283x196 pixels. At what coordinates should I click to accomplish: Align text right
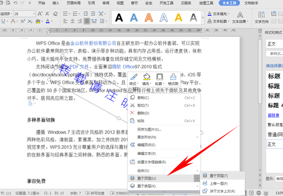[x=80, y=21]
